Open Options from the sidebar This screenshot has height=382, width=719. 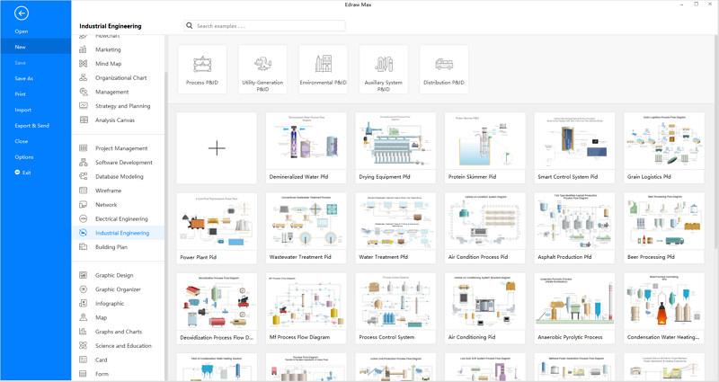coord(24,156)
